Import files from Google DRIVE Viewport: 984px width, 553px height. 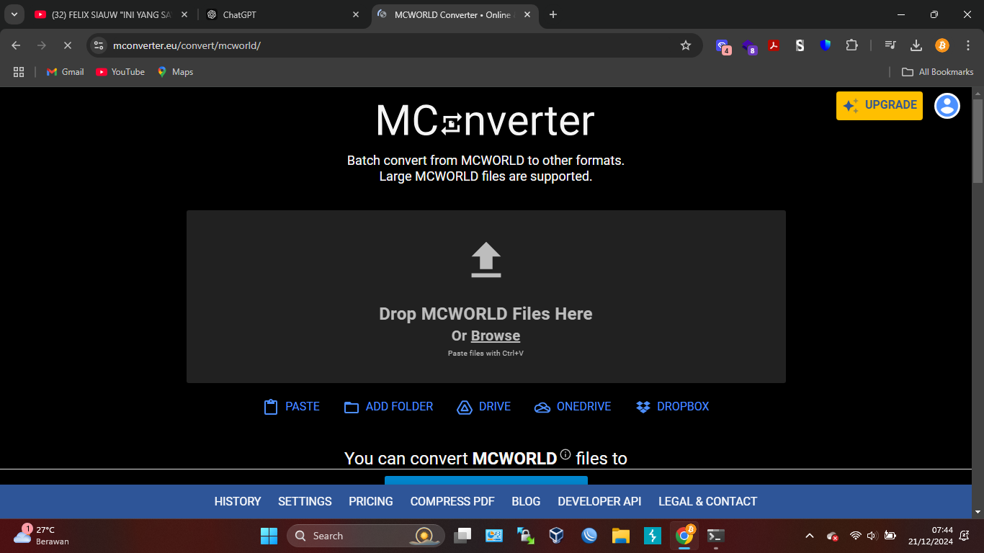coord(484,407)
